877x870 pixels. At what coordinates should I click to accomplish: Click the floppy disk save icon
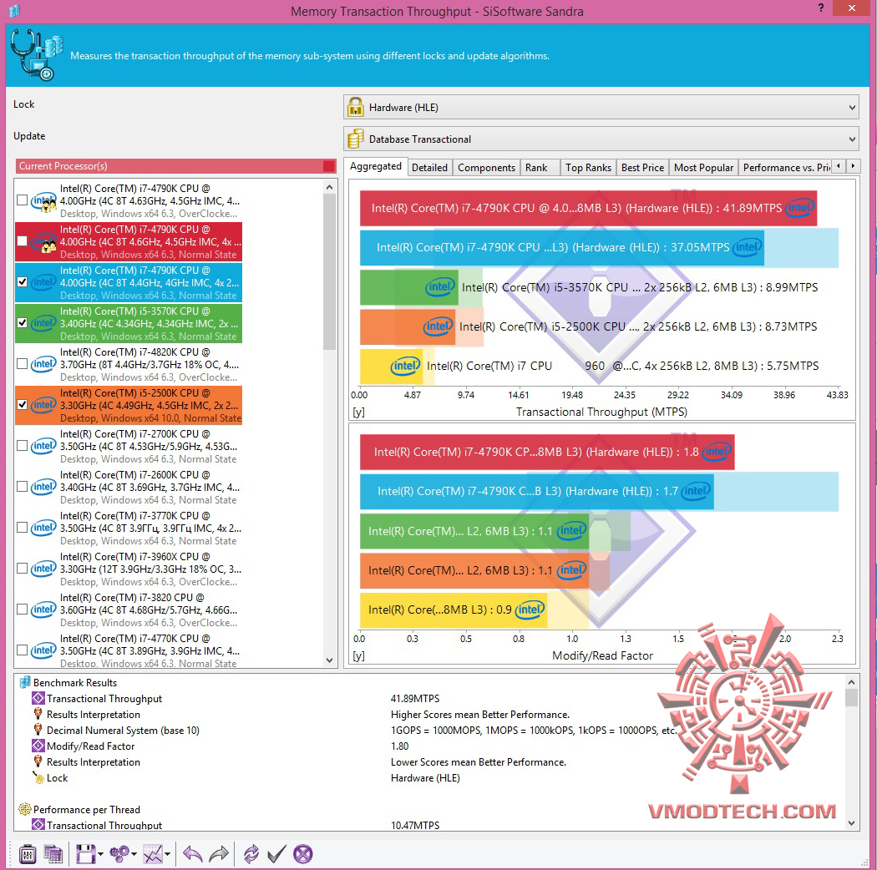[85, 854]
